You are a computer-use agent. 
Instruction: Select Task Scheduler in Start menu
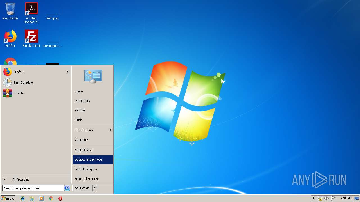[x=36, y=82]
